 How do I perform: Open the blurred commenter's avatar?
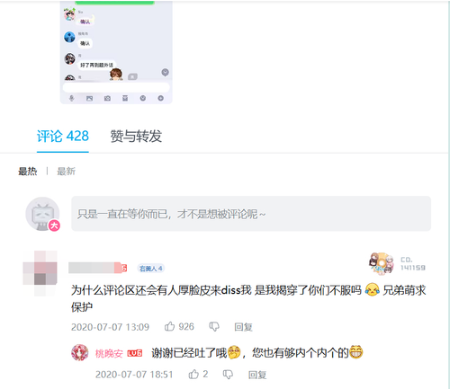pos(40,273)
